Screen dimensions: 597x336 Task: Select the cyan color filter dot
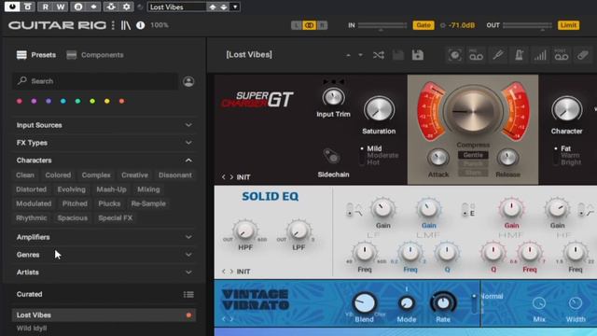63,102
